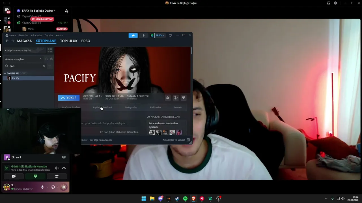Show Pacify game info icon
The height and width of the screenshot is (203, 362).
(x=176, y=98)
